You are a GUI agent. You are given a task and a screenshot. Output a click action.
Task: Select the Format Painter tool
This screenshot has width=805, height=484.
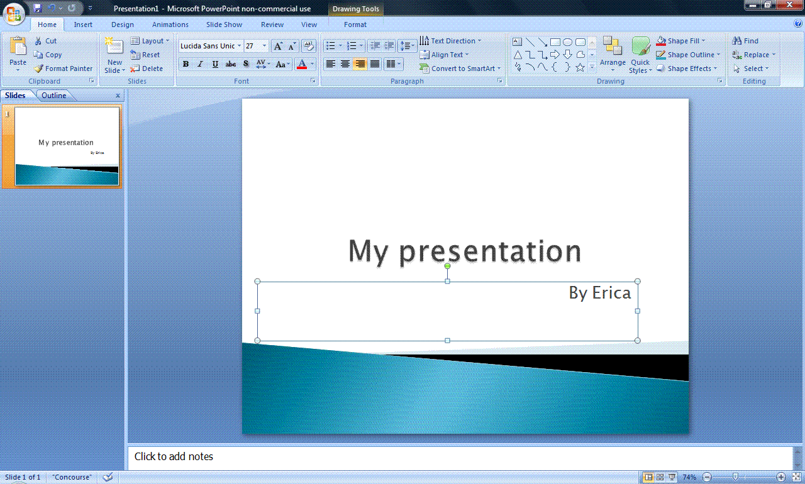63,68
